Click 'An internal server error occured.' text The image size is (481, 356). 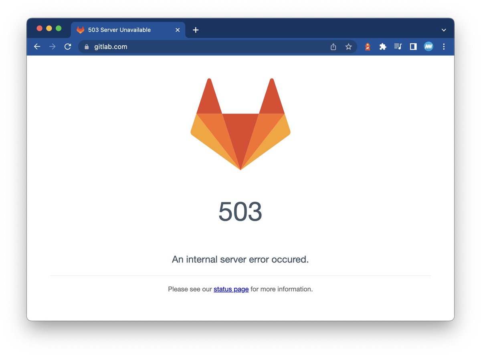pyautogui.click(x=240, y=259)
